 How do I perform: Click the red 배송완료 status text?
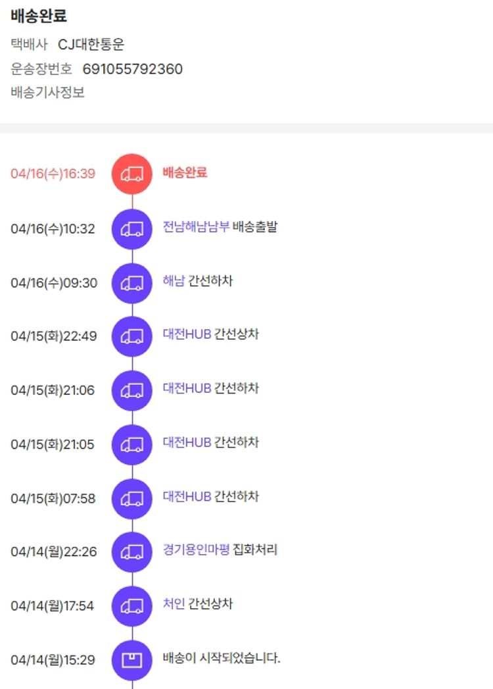point(185,173)
